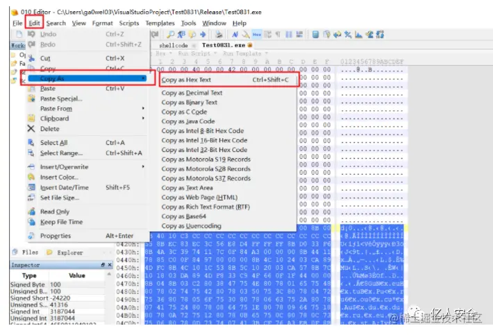Click the Clipboard menu icon
This screenshot has height=335, width=493.
point(31,119)
